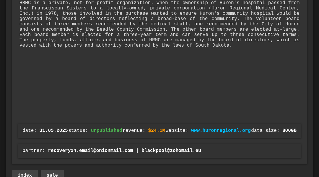Click the unpublished status label

(106, 130)
